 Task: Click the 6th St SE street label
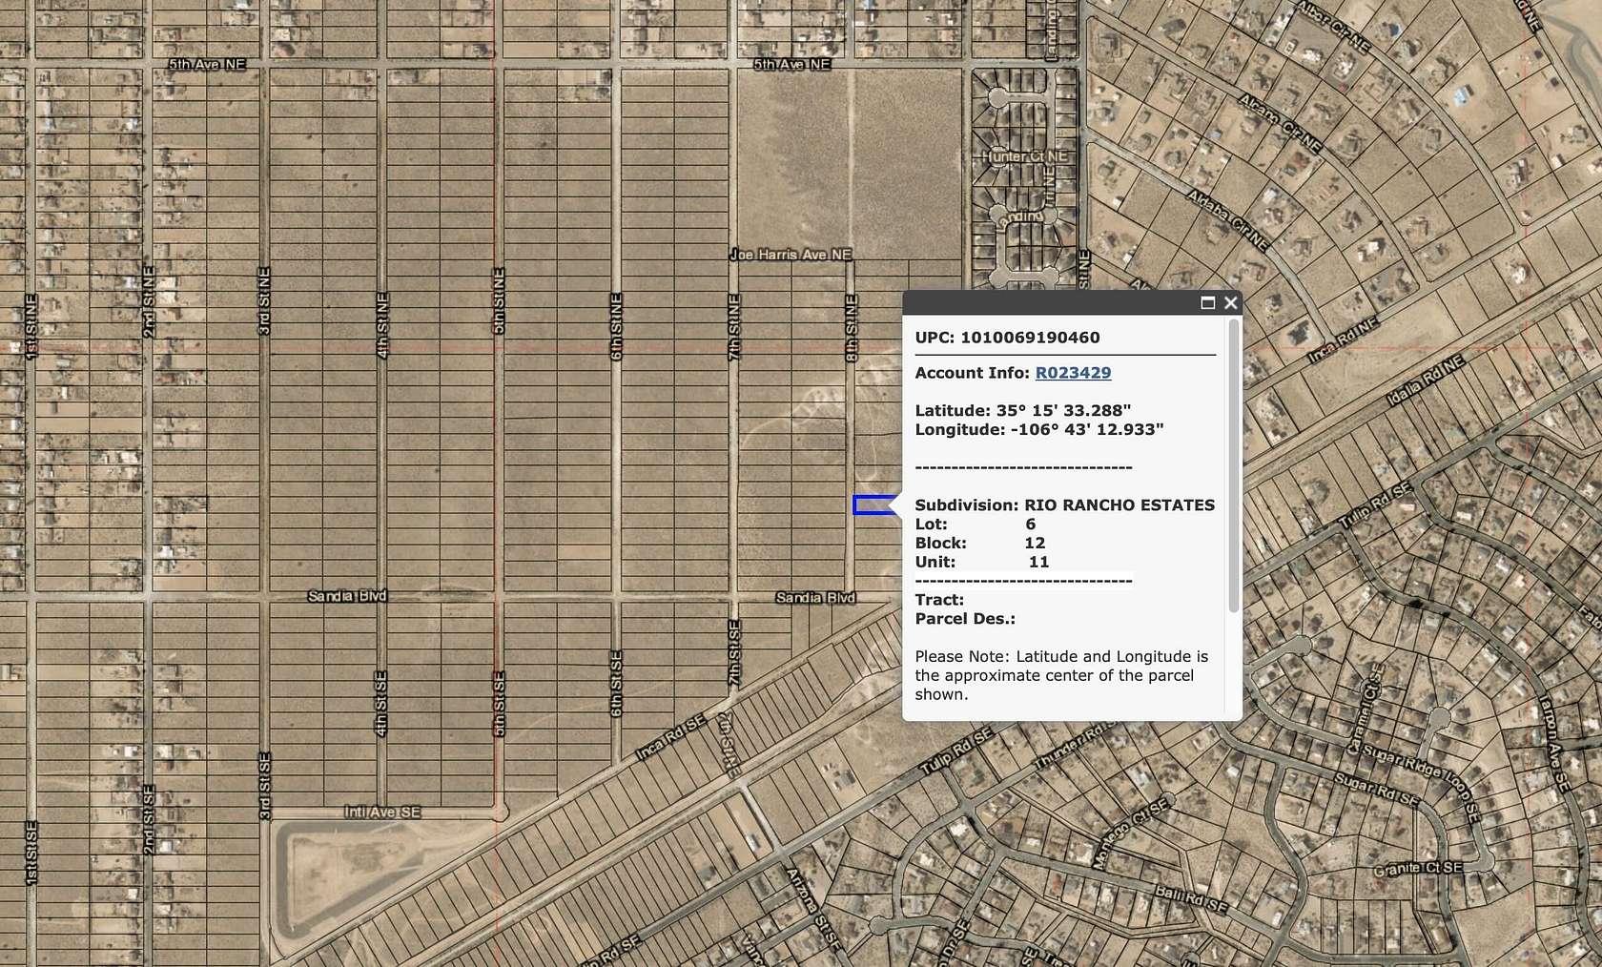(616, 684)
